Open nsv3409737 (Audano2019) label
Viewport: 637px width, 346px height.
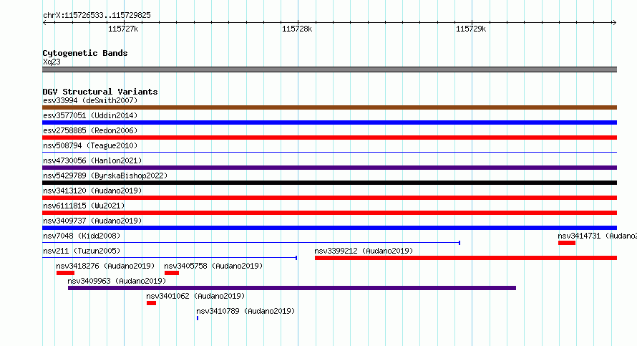pos(92,221)
